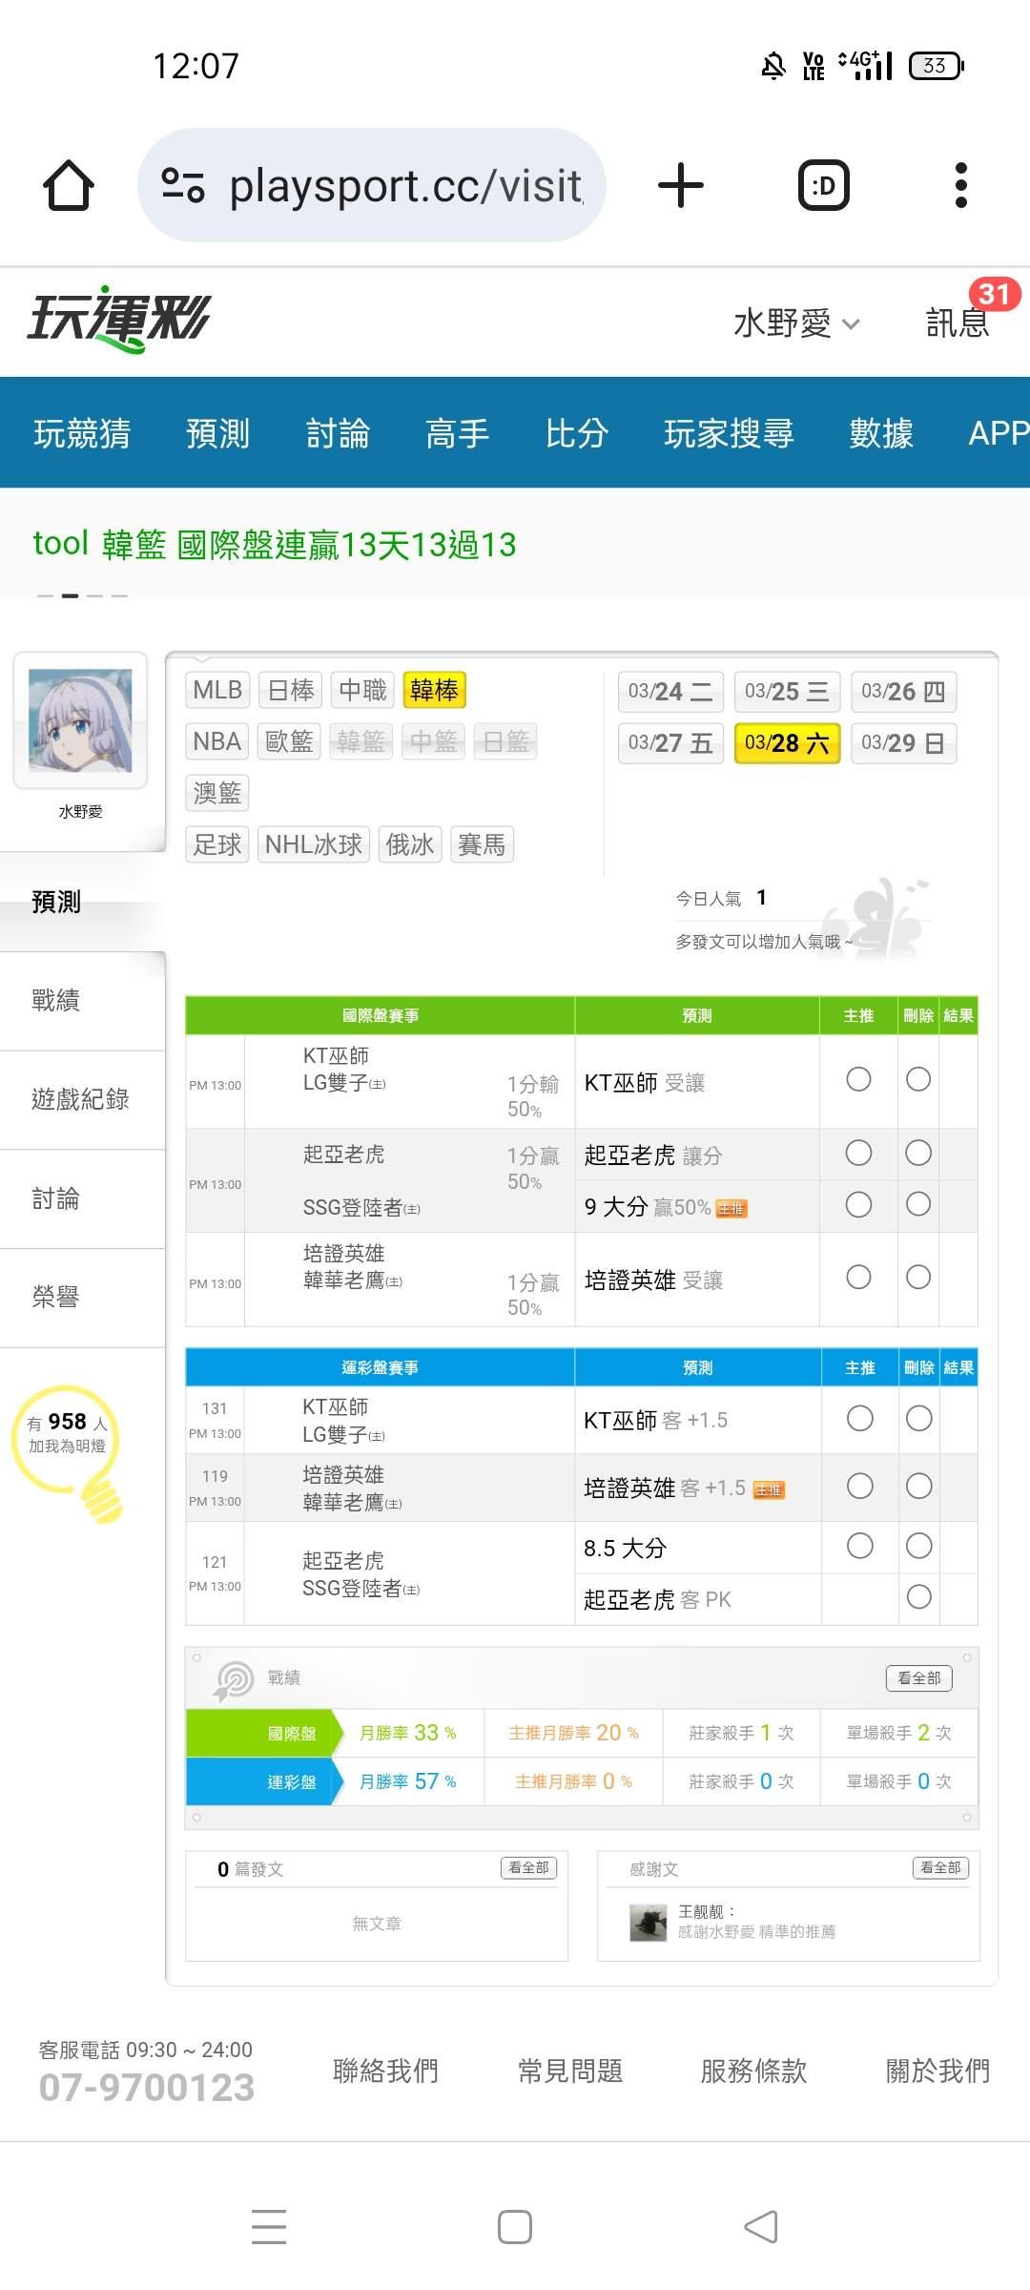Image resolution: width=1030 pixels, height=2290 pixels.
Task: Click the 水野愛 avatar thumbnail
Action: (x=80, y=720)
